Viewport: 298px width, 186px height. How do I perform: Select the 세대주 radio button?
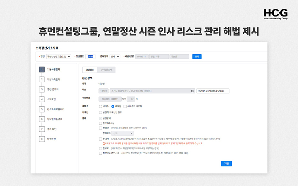pyautogui.click(x=101, y=106)
